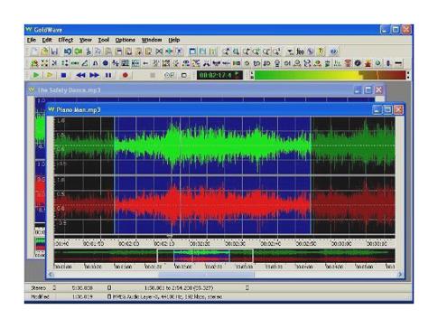This screenshot has width=438, height=328.
Task: Click the green circular effect icon
Action: (x=377, y=63)
